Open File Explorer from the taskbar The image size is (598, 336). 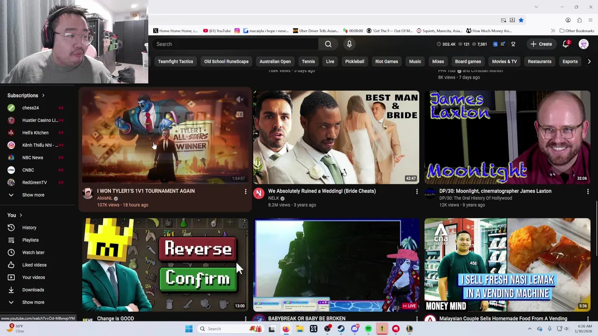[x=299, y=329]
